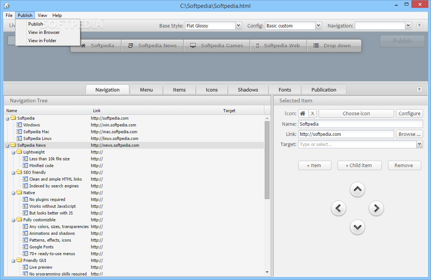Screen dimensions: 431x280
Task: Collapse the Softpedia News tree node
Action: coord(8,146)
